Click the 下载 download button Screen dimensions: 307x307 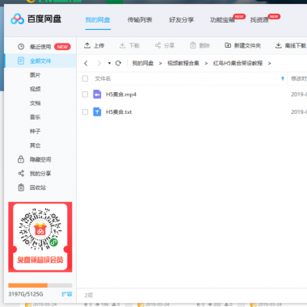coord(129,45)
